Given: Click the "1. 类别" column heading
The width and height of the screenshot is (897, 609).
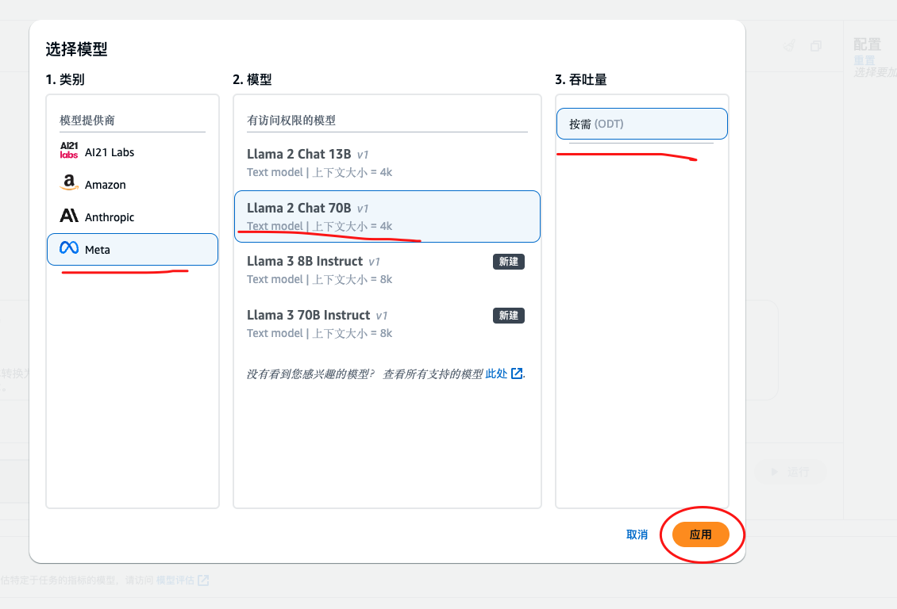Looking at the screenshot, I should tap(65, 79).
